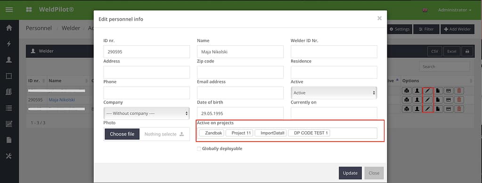This screenshot has width=482, height=183.
Task: Open the Filter button
Action: (x=426, y=29)
